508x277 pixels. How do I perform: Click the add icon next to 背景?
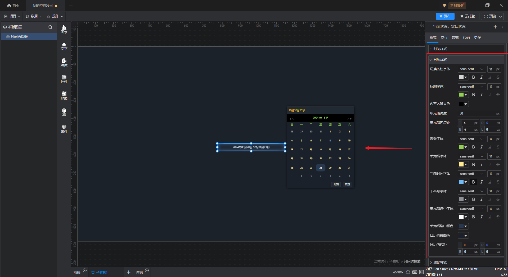click(147, 270)
